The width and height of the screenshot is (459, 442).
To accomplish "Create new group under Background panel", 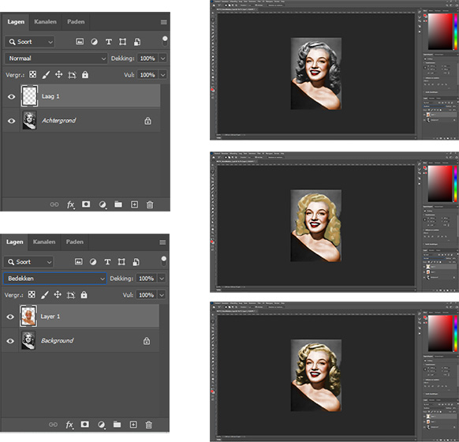I will (117, 424).
